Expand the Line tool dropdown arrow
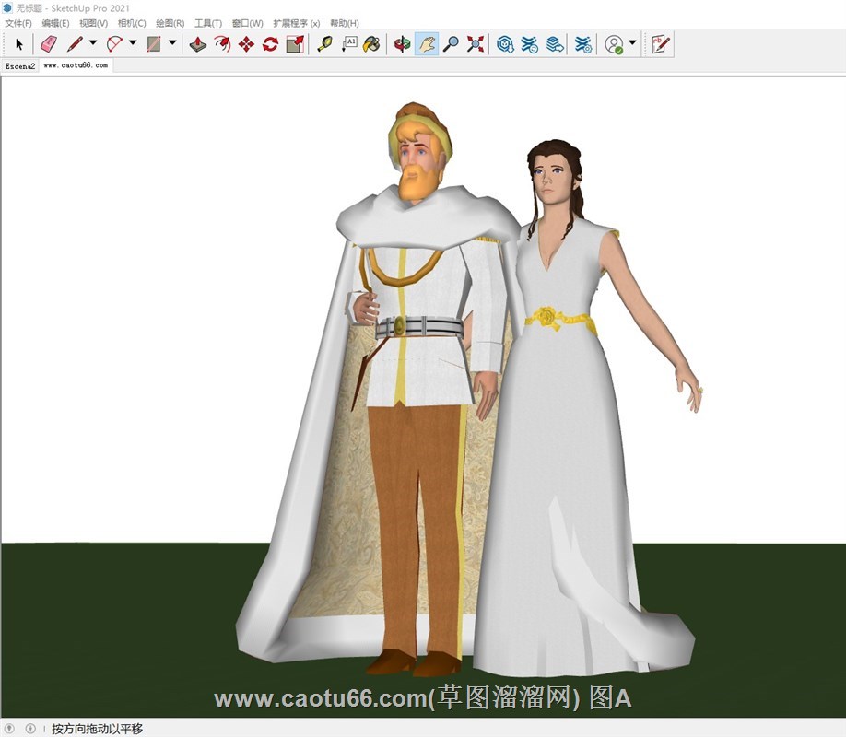The image size is (846, 737). pos(93,43)
